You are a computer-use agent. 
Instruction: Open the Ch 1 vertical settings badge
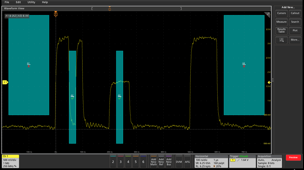click(x=10, y=161)
